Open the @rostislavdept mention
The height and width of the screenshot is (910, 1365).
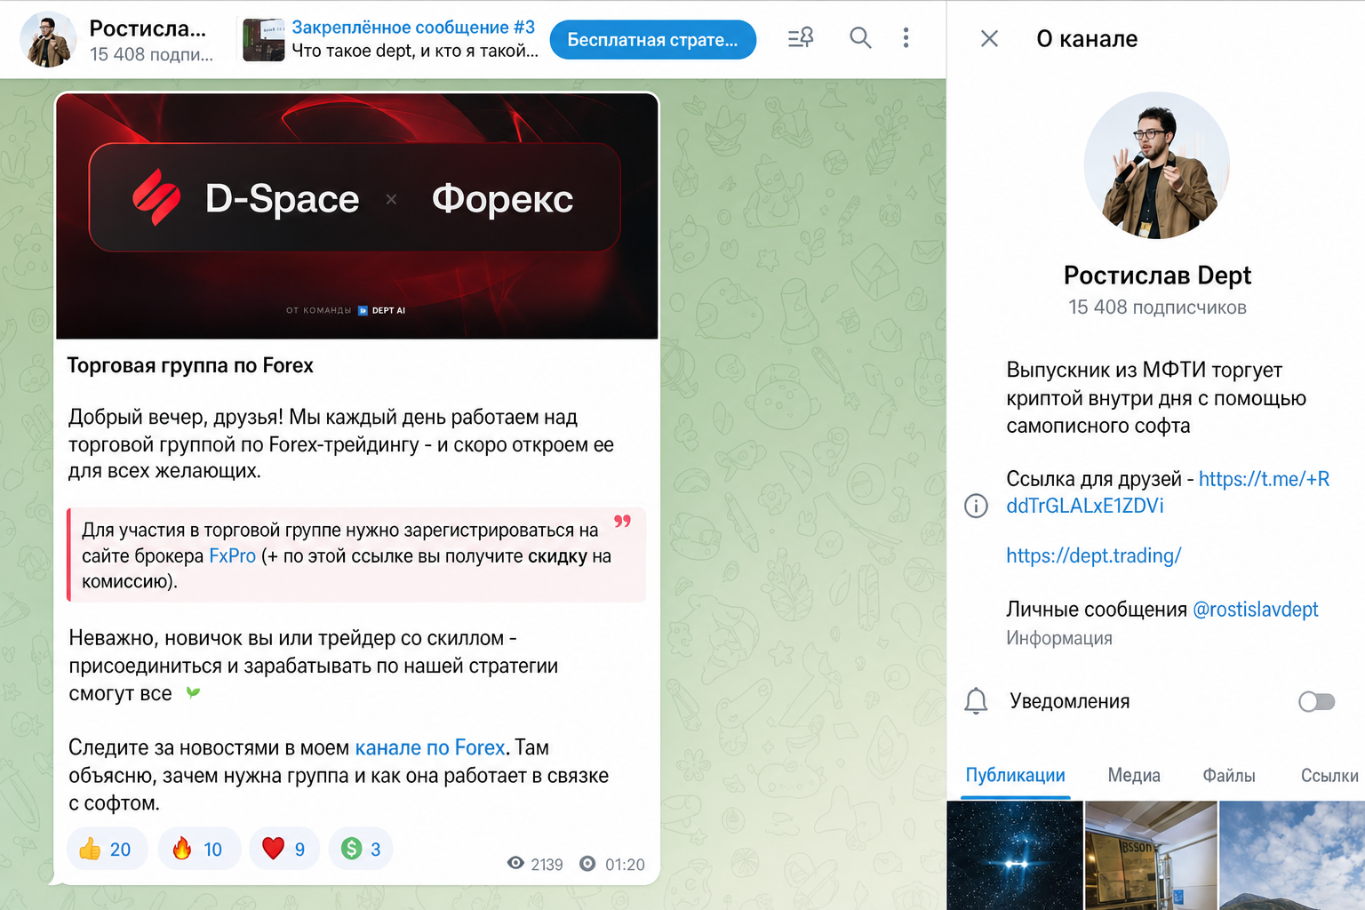[x=1255, y=610]
